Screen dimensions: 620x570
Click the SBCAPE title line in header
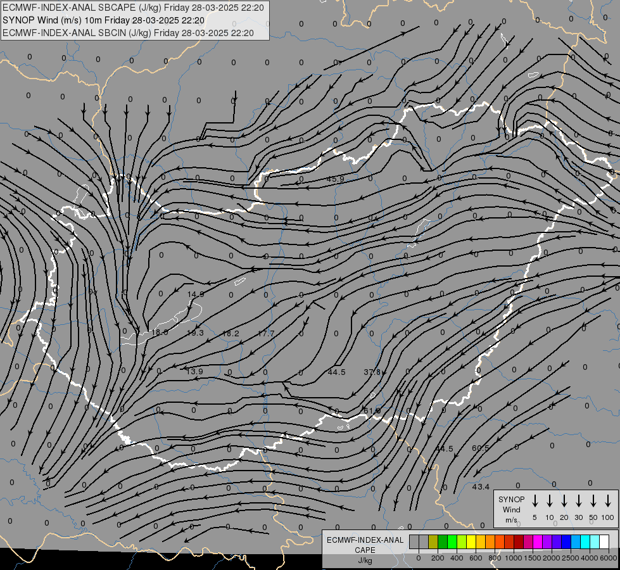pyautogui.click(x=133, y=8)
